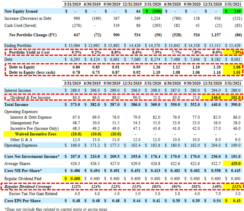The height and width of the screenshot is (211, 244).
Task: Click the 299.0 interest income value
Action: tap(114, 90)
